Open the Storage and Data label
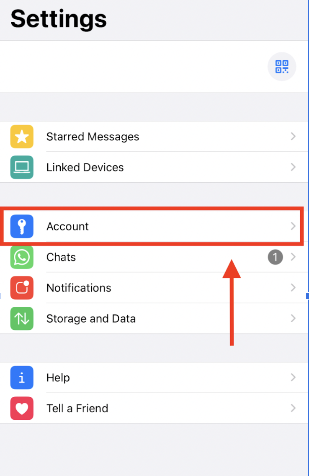The image size is (309, 476). click(x=91, y=319)
